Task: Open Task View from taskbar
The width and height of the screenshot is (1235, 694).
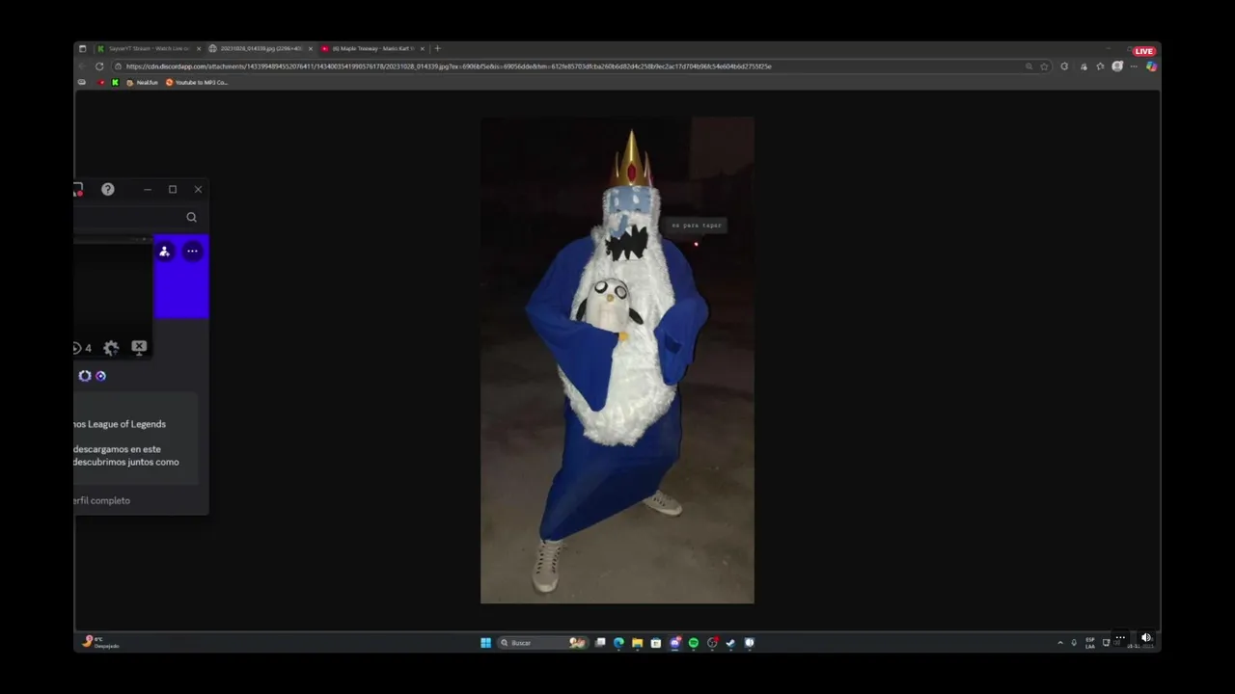Action: (x=600, y=643)
